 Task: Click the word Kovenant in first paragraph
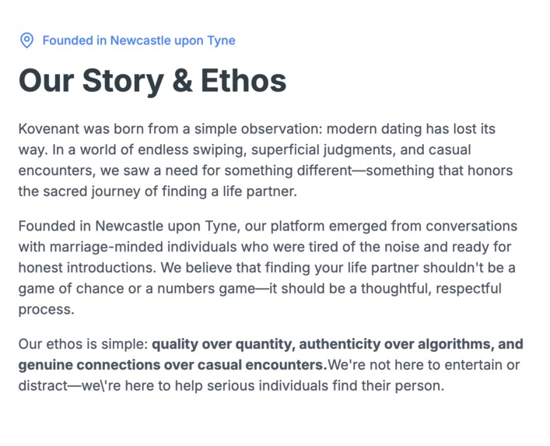pyautogui.click(x=49, y=128)
